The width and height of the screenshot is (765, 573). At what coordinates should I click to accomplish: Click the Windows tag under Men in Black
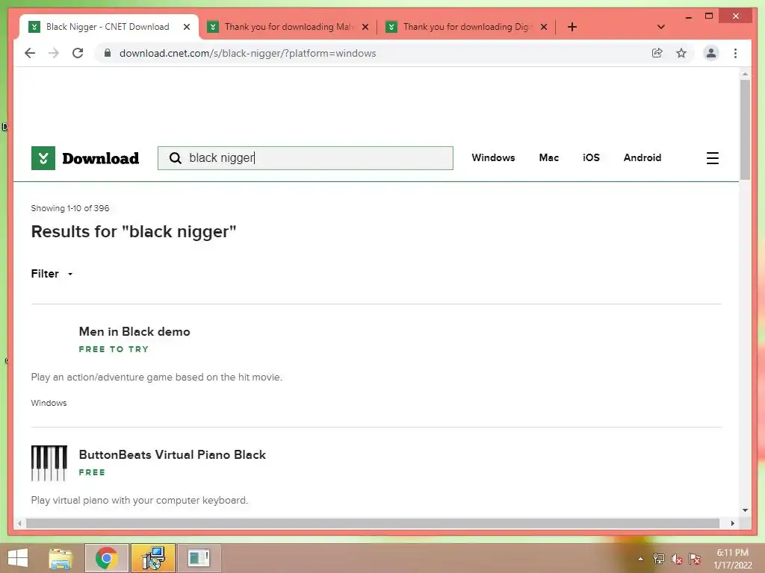[x=49, y=403]
